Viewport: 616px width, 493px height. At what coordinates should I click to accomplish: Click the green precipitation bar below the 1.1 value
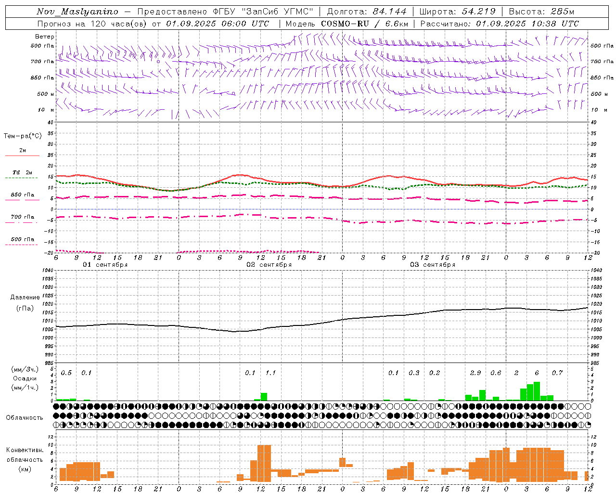pyautogui.click(x=264, y=397)
